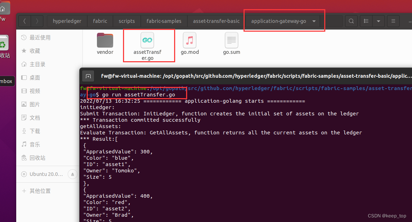This screenshot has height=222, width=412.
Task: Click '"AppraisedValue": 400' terminal line
Action: click(x=118, y=196)
